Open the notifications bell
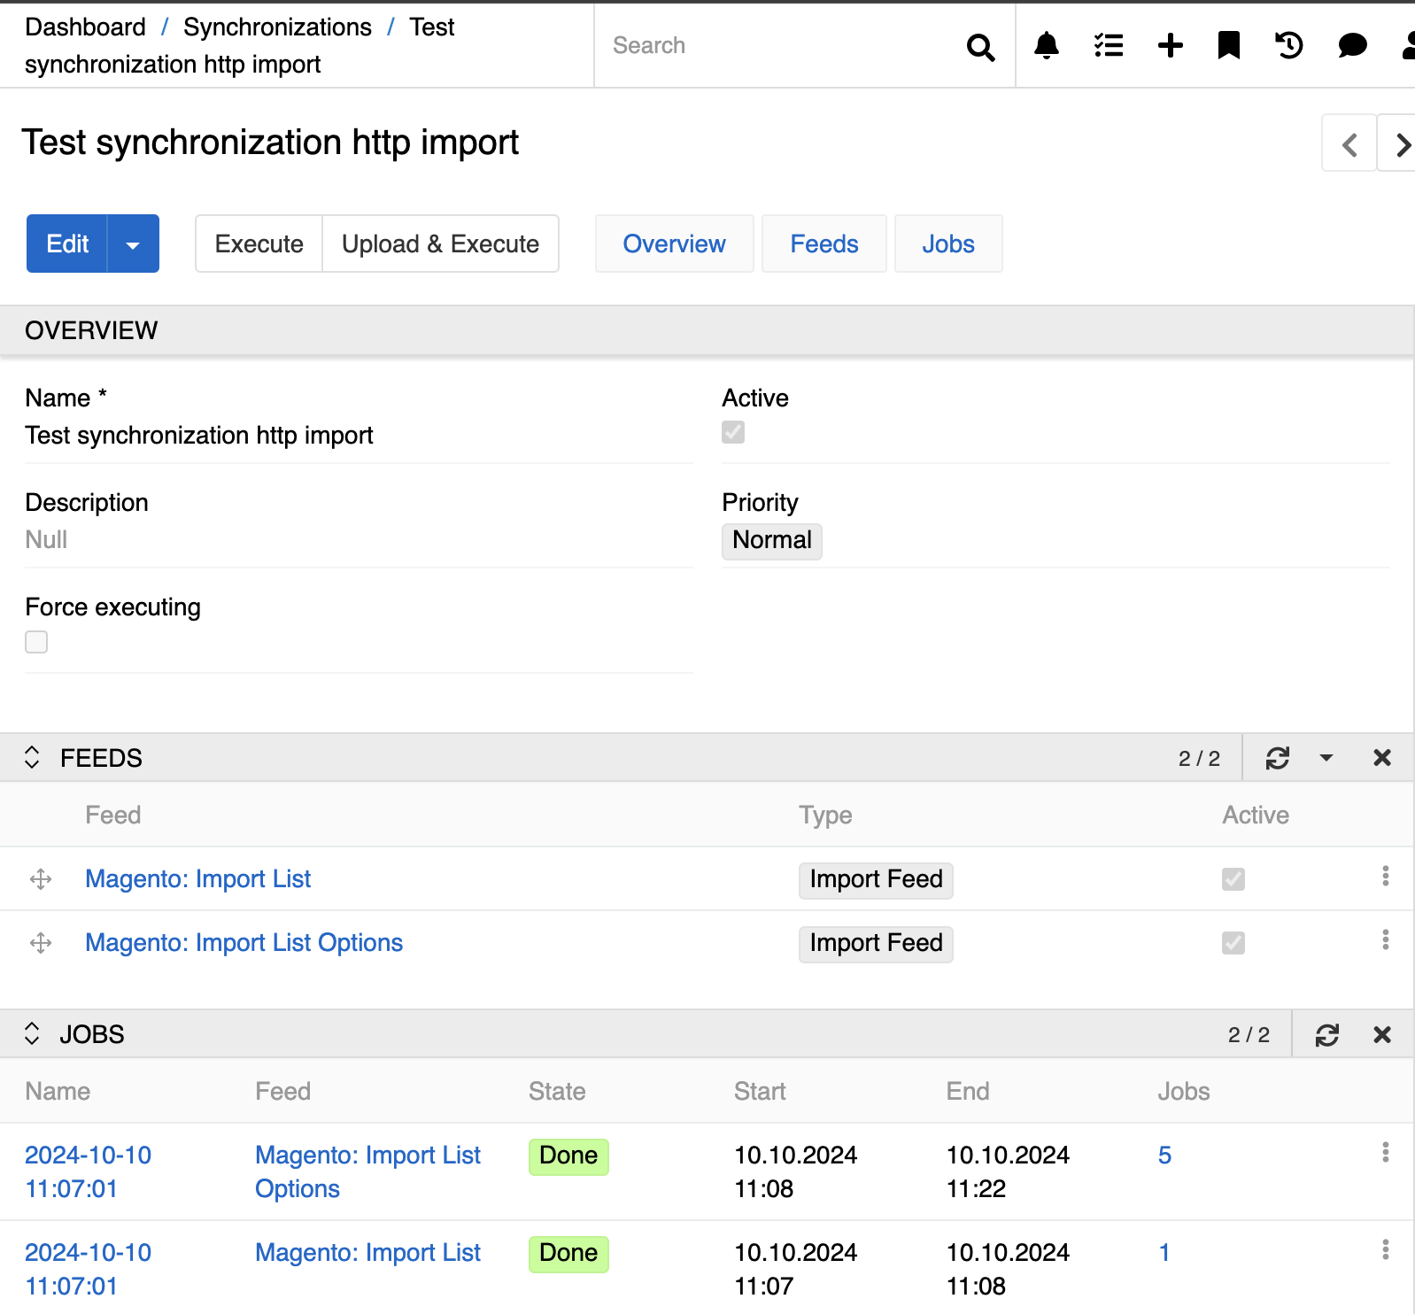 1047,45
